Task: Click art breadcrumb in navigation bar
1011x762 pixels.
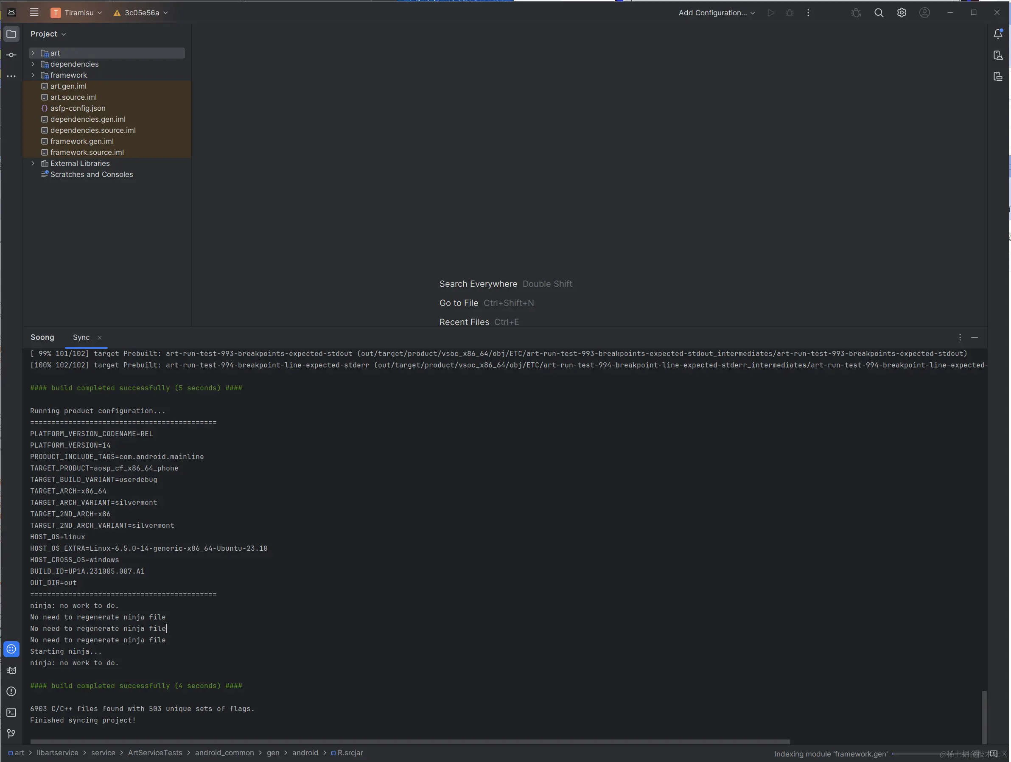Action: (x=16, y=752)
